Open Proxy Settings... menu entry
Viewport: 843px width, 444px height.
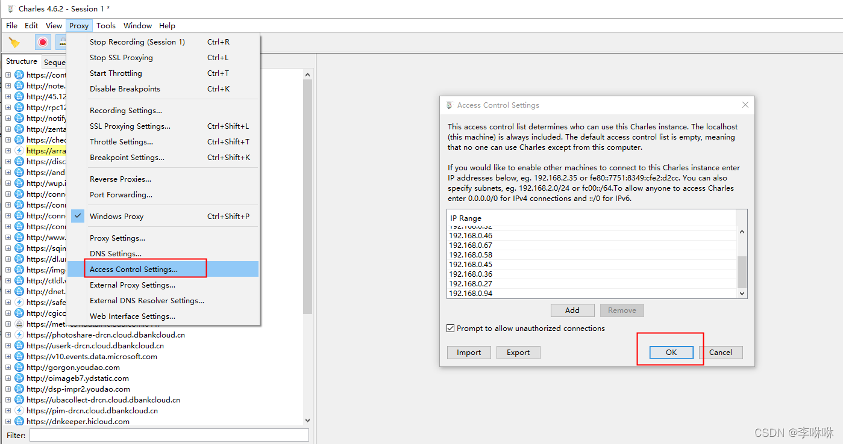pyautogui.click(x=163, y=238)
